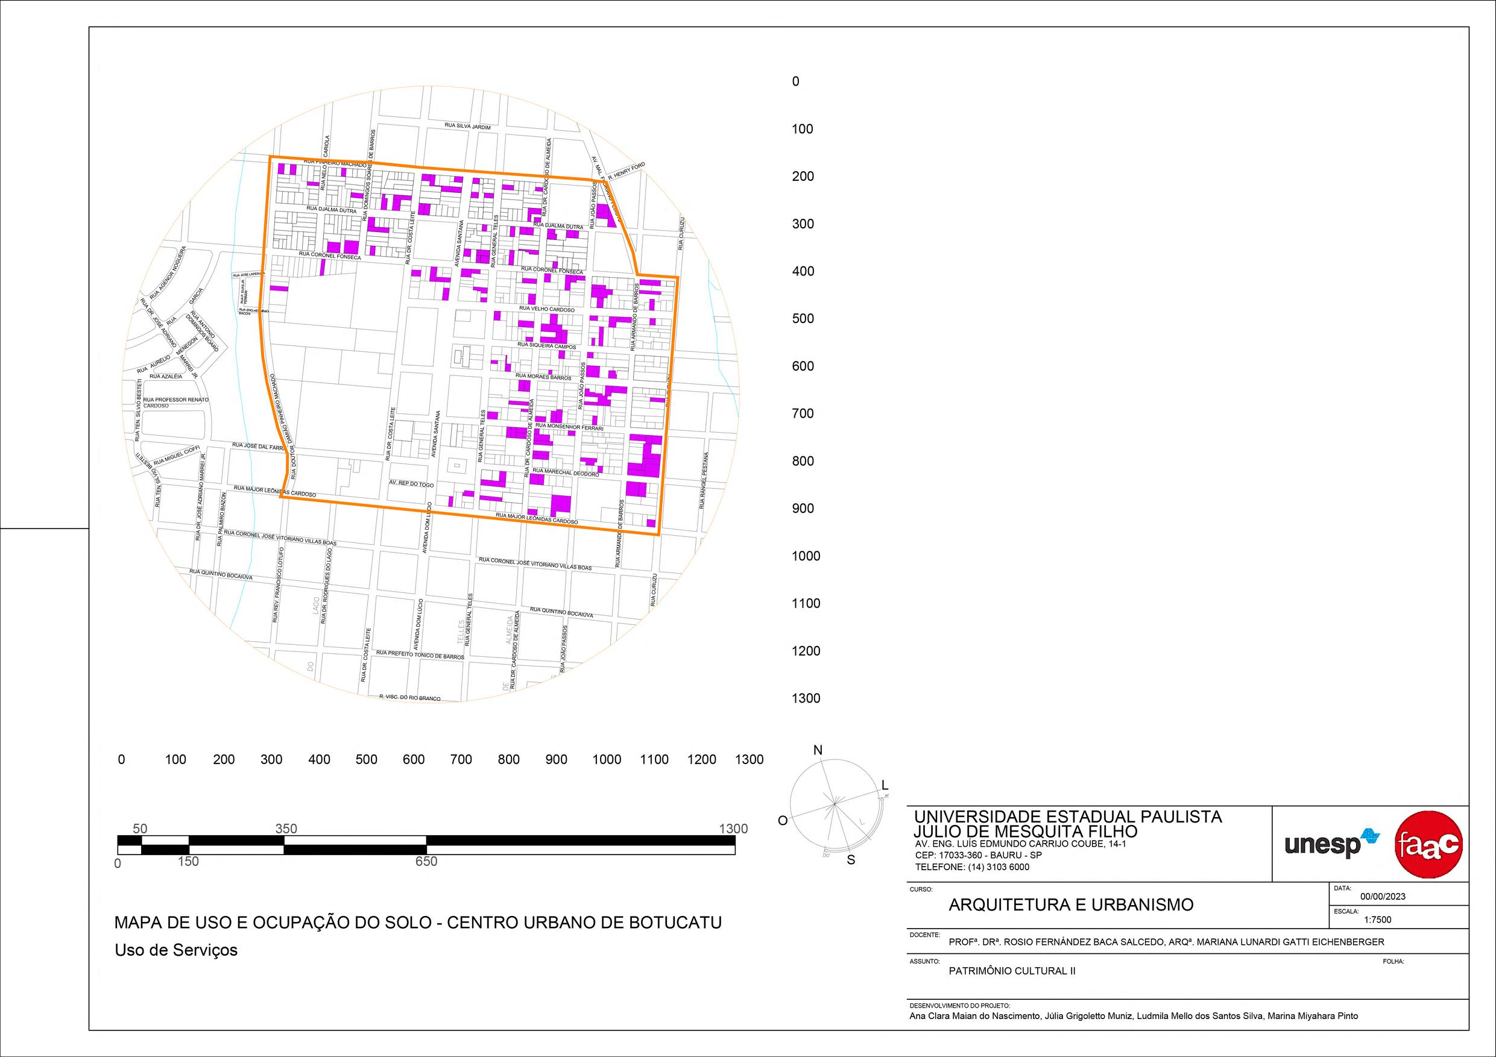The height and width of the screenshot is (1057, 1496).
Task: Click the compass rose center
Action: click(835, 805)
